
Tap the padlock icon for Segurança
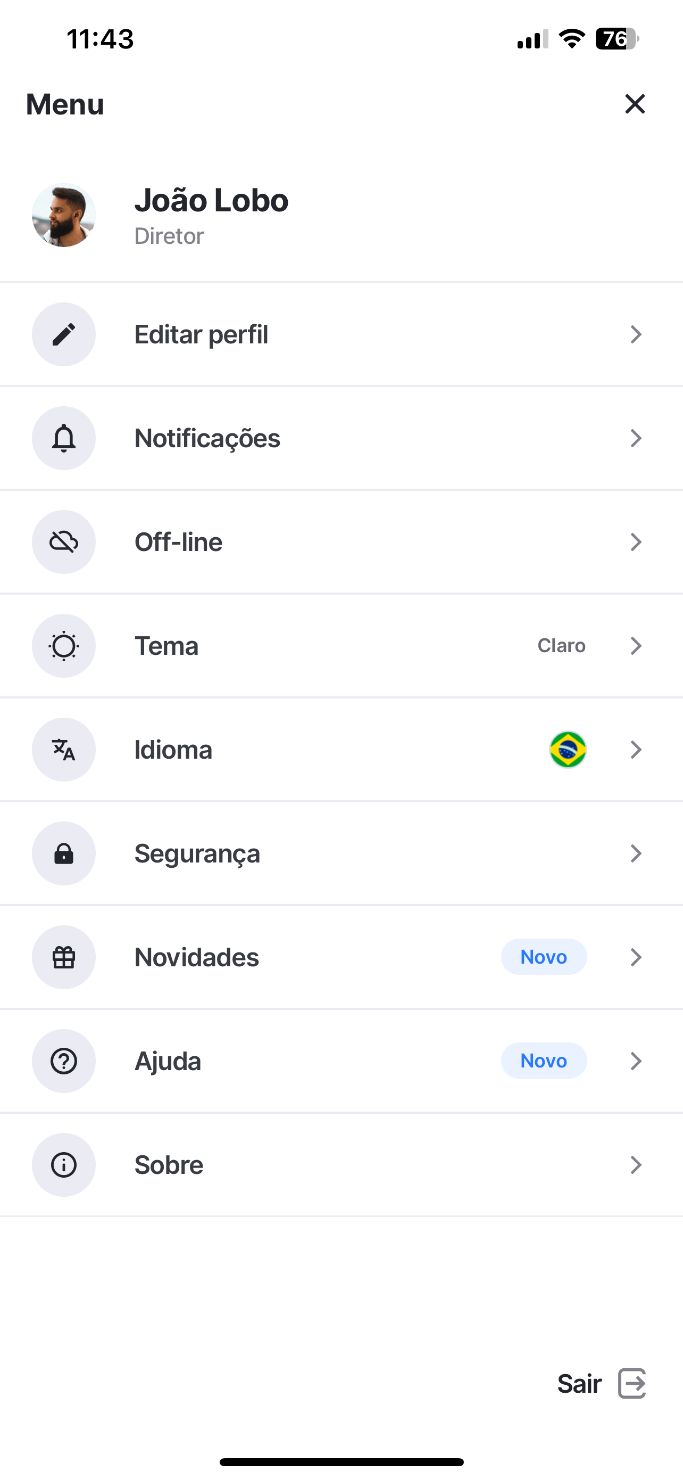point(64,854)
